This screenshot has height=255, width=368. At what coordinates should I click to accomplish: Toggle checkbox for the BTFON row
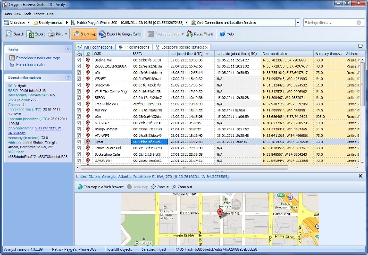point(79,97)
